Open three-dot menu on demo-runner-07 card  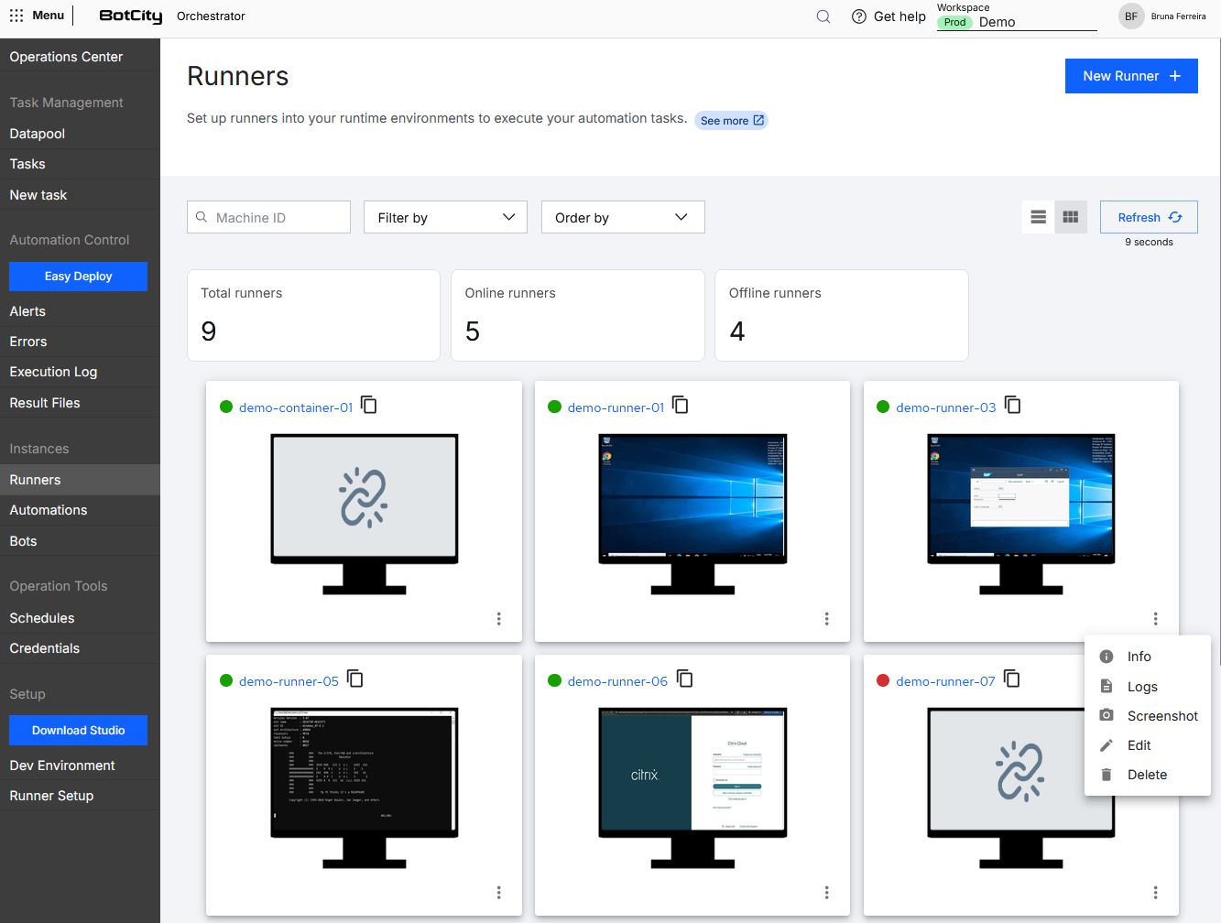[x=1156, y=893]
